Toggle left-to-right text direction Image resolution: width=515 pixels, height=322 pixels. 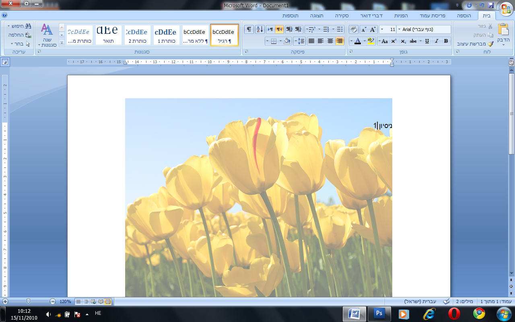[270, 29]
